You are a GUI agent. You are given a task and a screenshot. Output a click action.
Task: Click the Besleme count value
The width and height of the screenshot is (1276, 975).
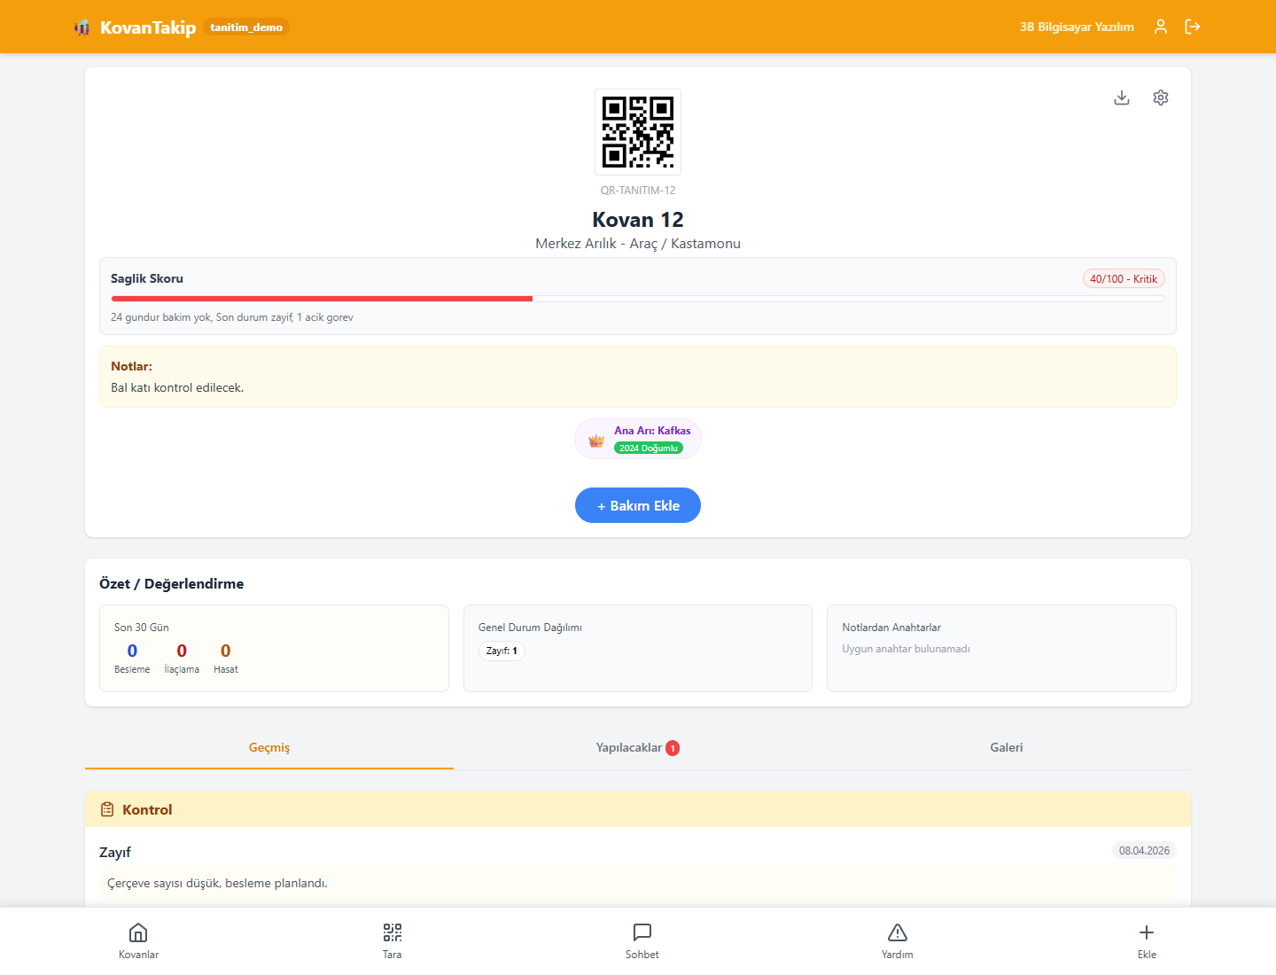coord(132,651)
